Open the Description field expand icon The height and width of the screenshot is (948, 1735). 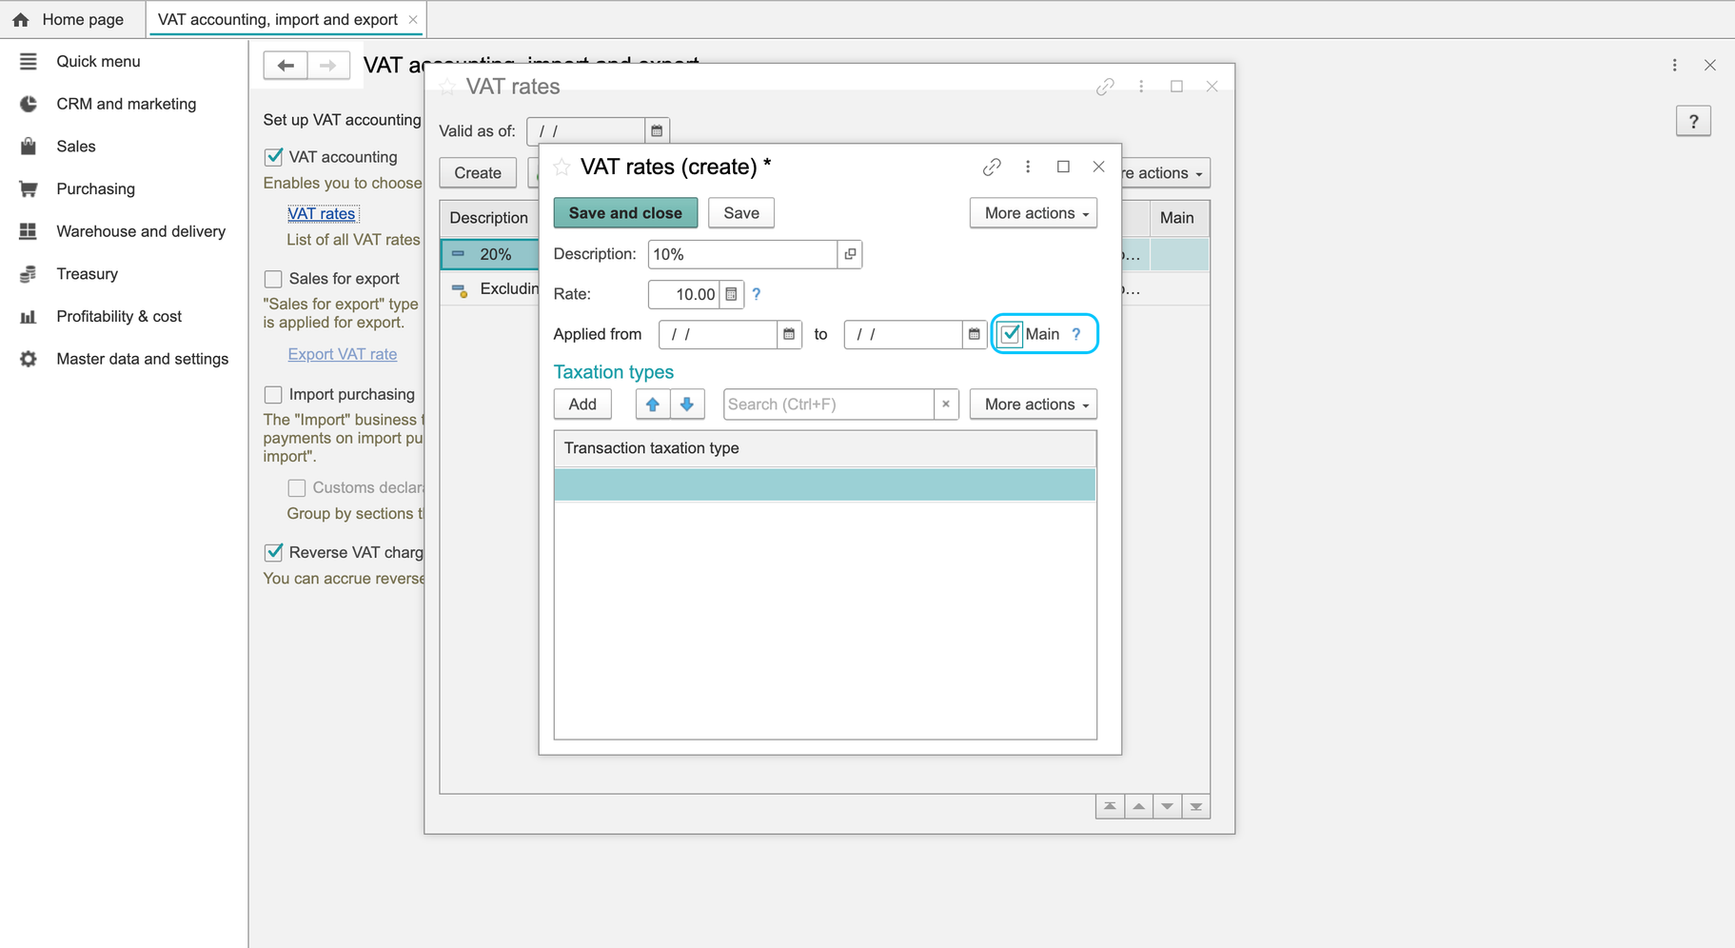(x=850, y=254)
